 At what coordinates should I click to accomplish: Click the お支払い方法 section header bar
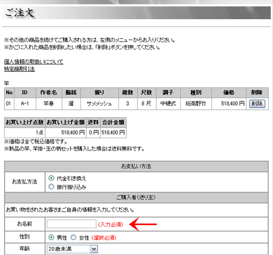(x=136, y=166)
